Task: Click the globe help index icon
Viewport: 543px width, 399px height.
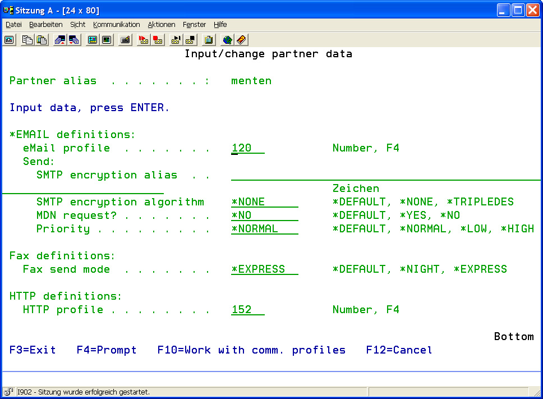Action: (x=227, y=40)
